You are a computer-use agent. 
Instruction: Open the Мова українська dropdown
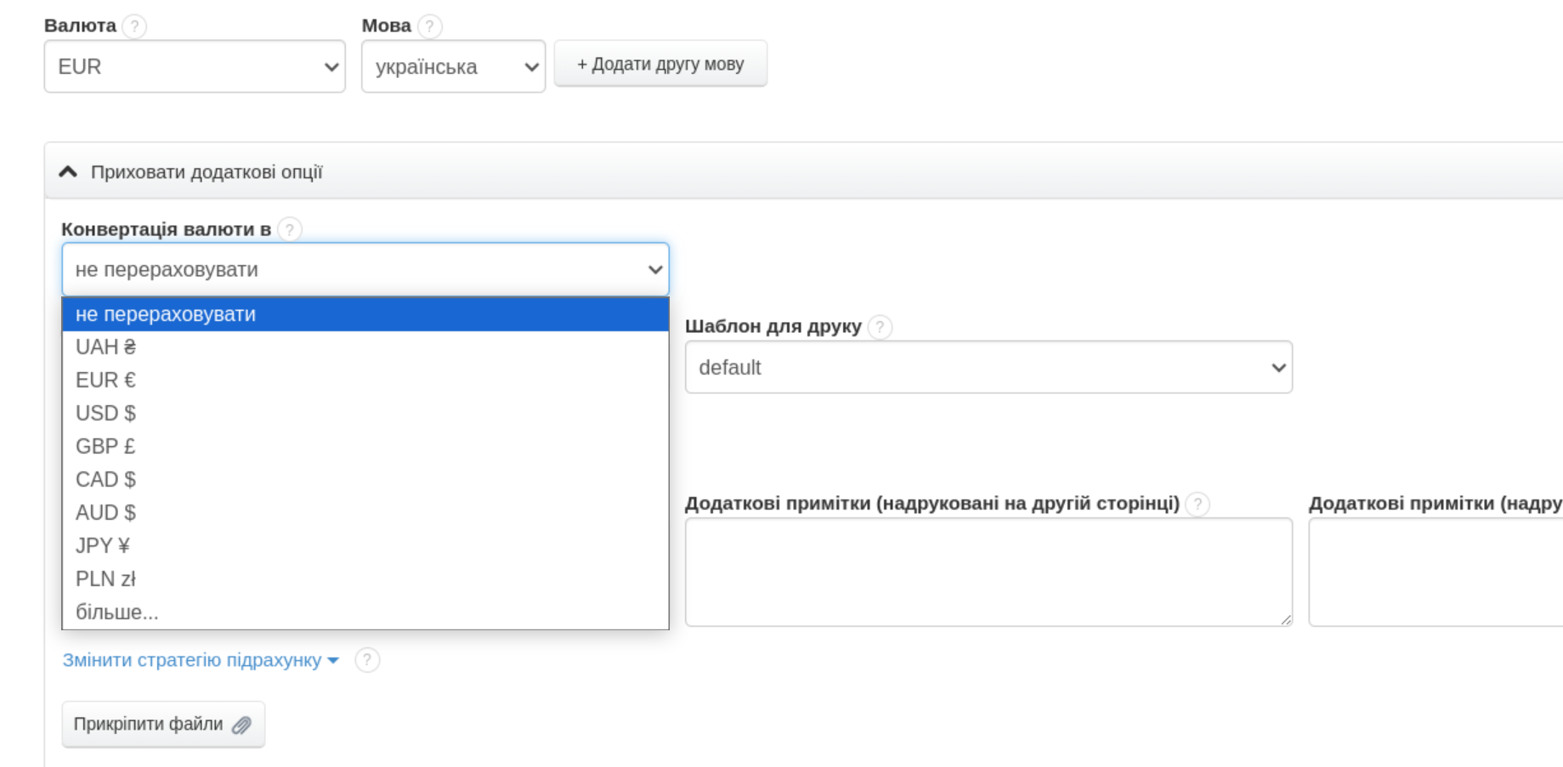tap(453, 66)
